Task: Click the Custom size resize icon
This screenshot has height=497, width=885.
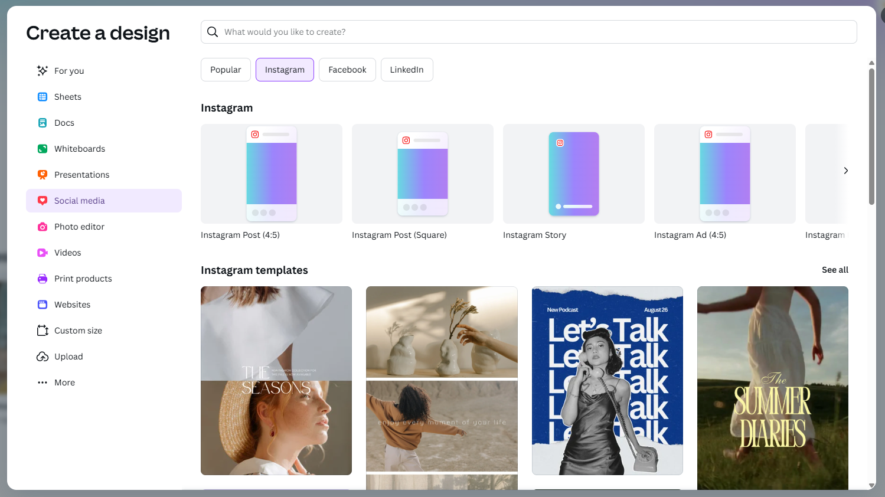Action: [43, 331]
